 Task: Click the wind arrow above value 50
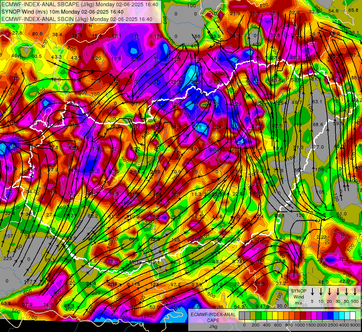tap(346, 291)
